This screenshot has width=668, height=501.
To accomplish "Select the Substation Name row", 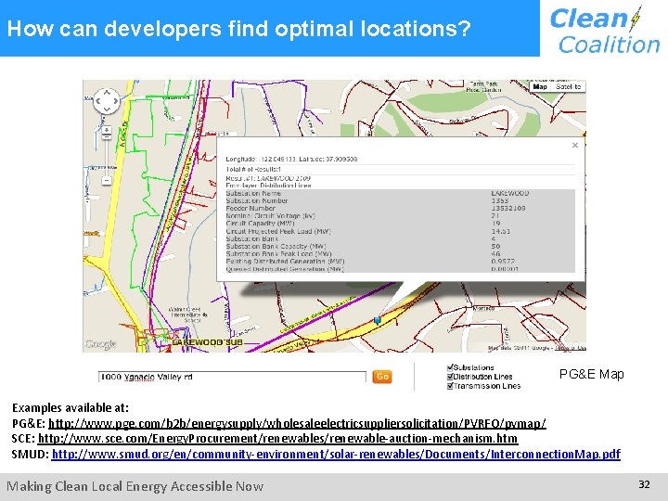I will click(400, 193).
